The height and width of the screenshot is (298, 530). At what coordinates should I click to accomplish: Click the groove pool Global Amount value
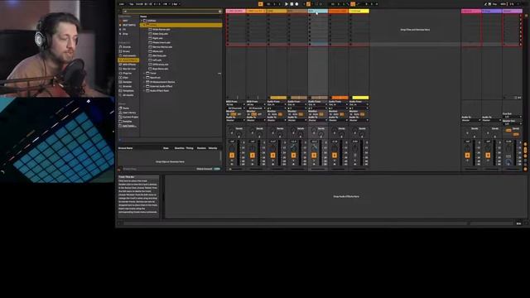(x=217, y=169)
